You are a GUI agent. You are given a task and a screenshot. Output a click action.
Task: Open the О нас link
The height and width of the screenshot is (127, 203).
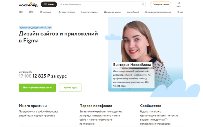(x=180, y=12)
